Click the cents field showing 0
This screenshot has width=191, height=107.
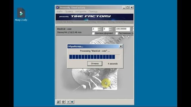[106, 29]
